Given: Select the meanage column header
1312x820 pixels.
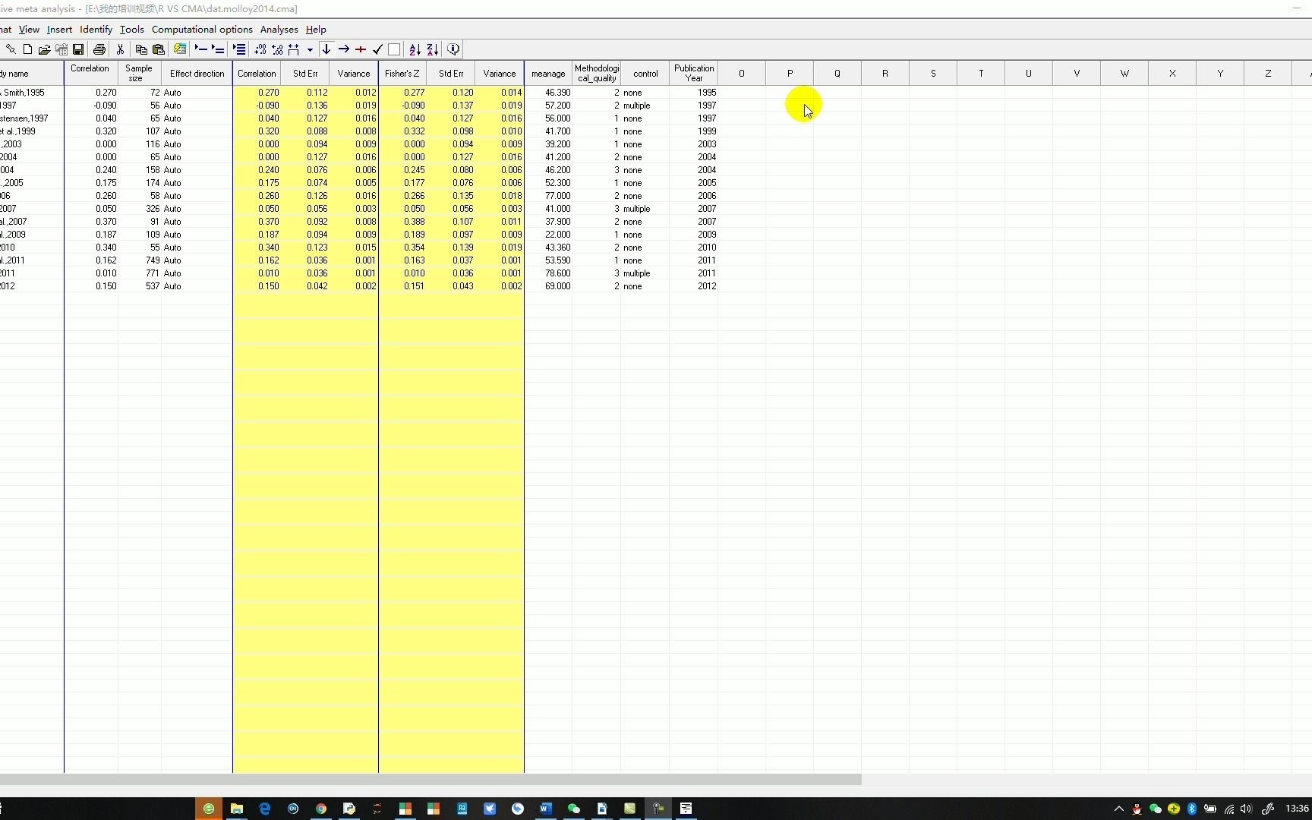Looking at the screenshot, I should tap(548, 73).
